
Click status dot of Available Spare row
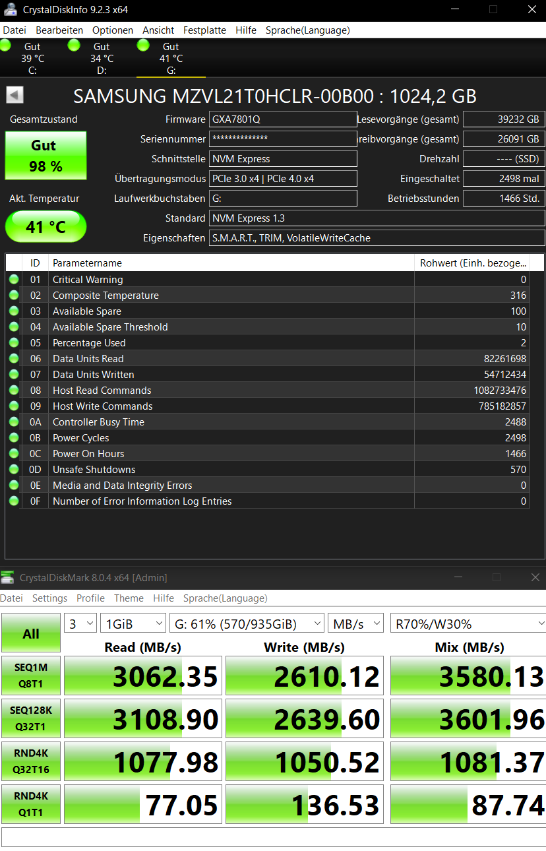pos(14,311)
